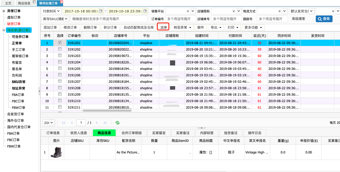This screenshot has width=340, height=172.
Task: Switch to the 操作日志 tab
Action: click(x=254, y=133)
